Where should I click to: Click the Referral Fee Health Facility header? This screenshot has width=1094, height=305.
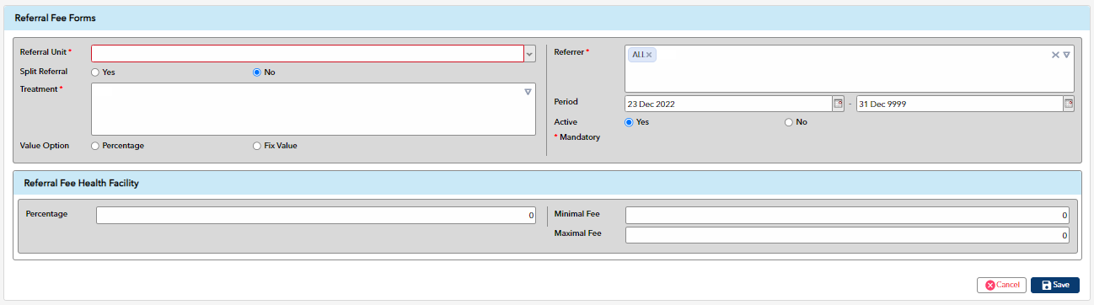[82, 183]
